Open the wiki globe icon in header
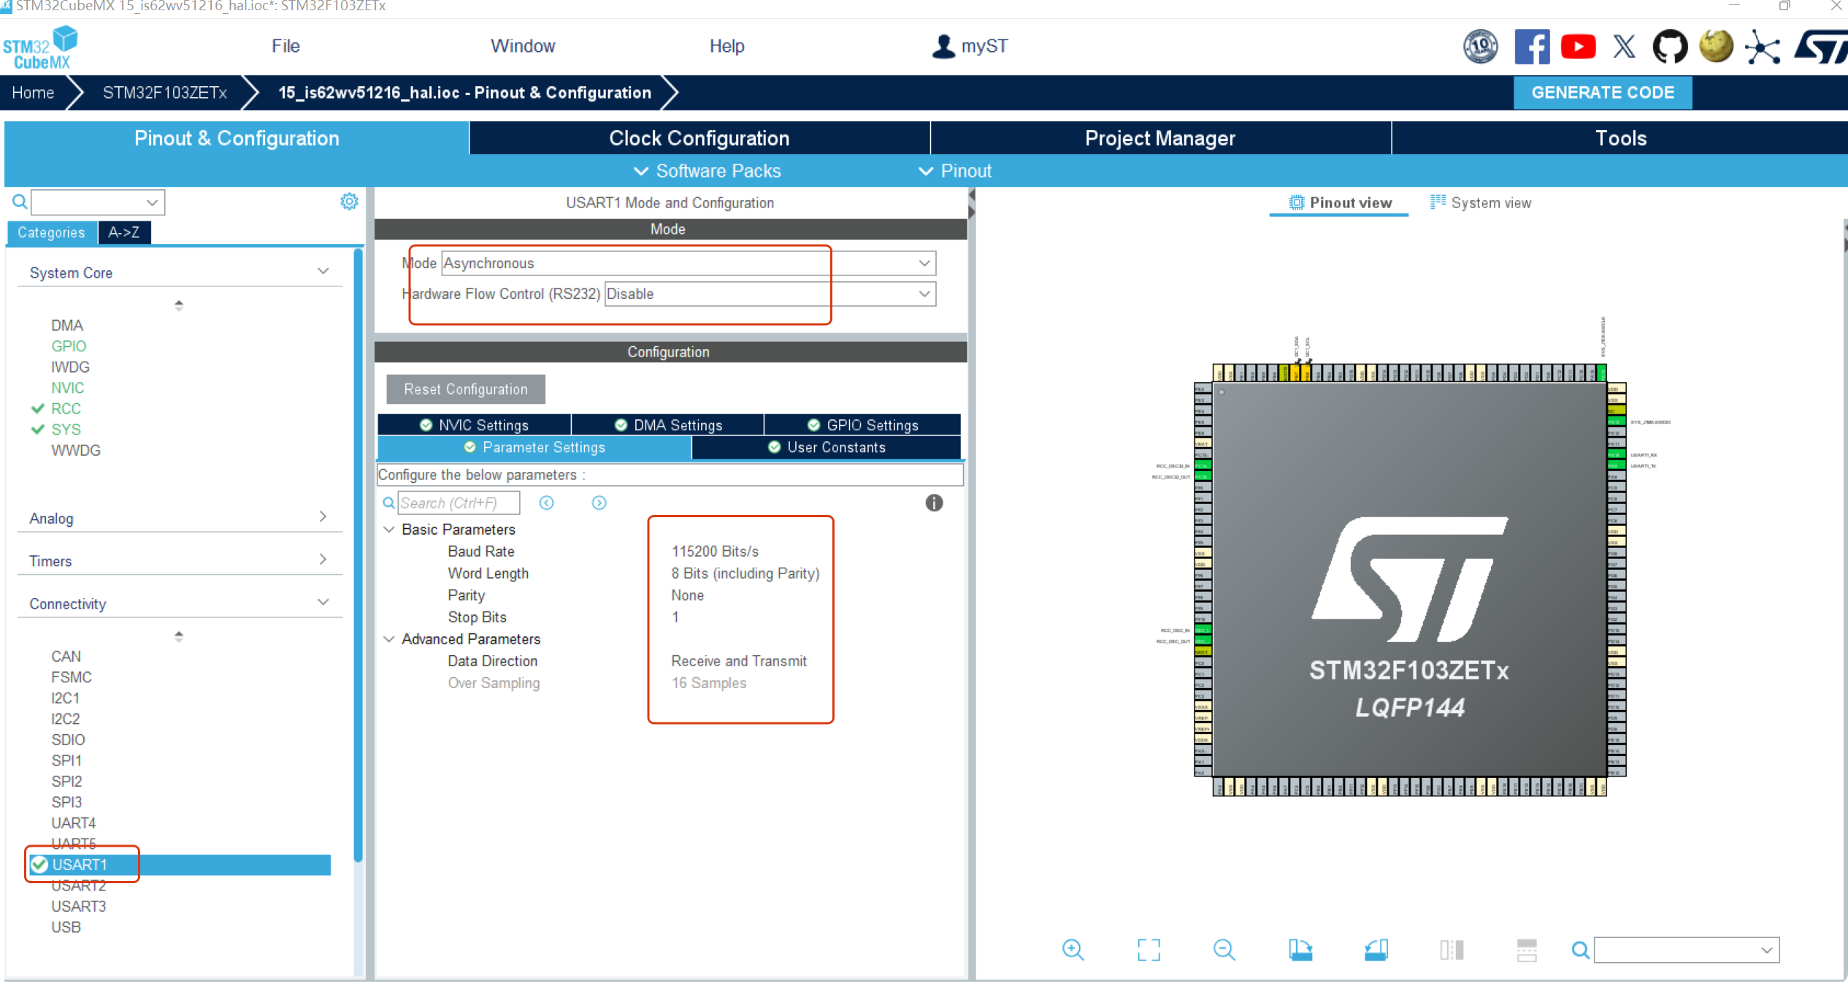1848x984 pixels. pyautogui.click(x=1716, y=47)
